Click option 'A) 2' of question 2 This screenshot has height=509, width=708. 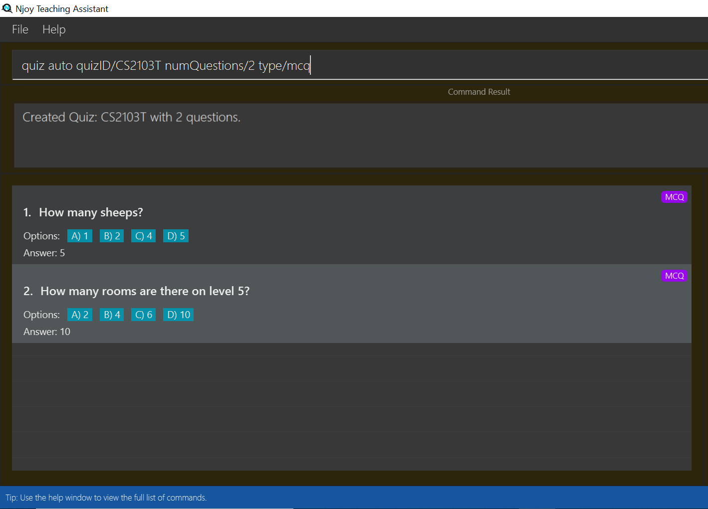pos(80,315)
